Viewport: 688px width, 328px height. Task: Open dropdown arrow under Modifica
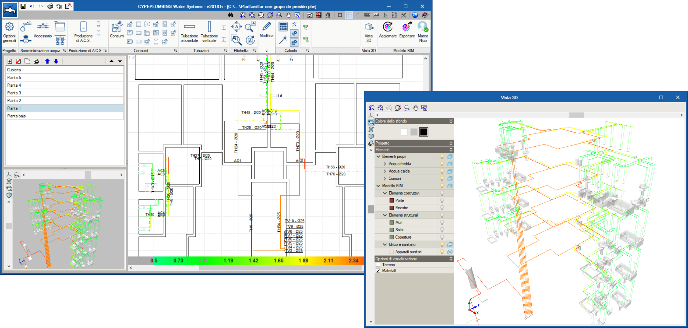pos(267,51)
